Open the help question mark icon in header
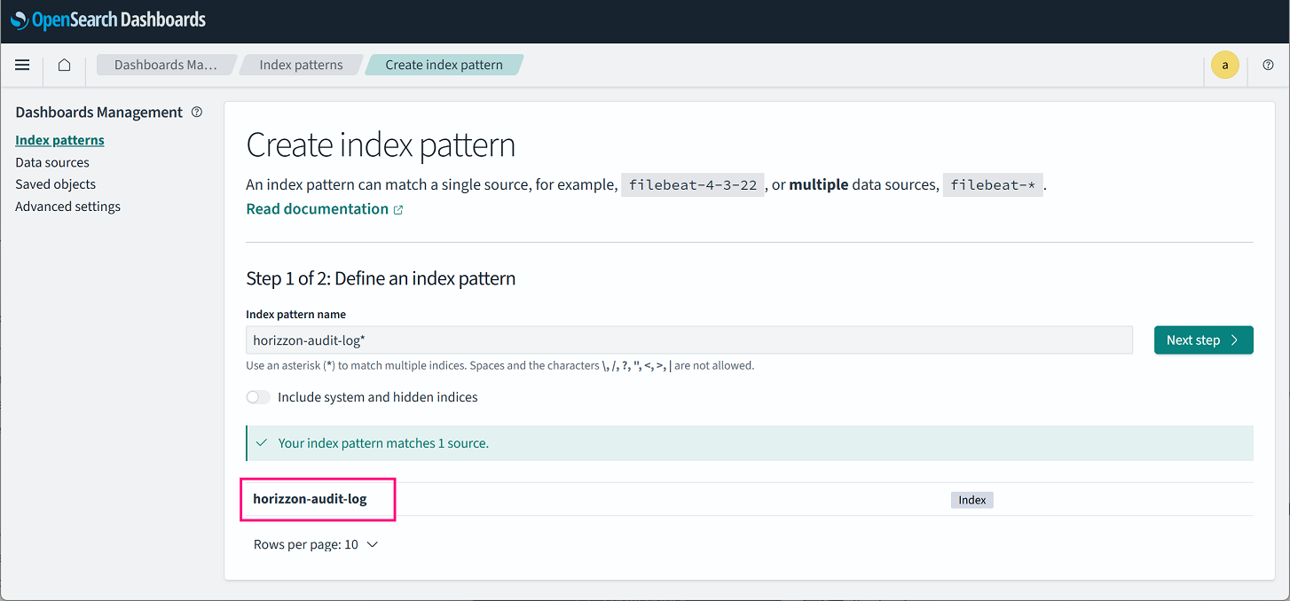The height and width of the screenshot is (601, 1290). (x=1268, y=65)
